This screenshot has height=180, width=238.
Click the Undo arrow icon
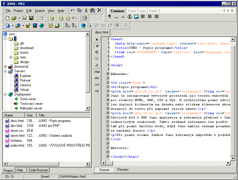click(x=73, y=10)
